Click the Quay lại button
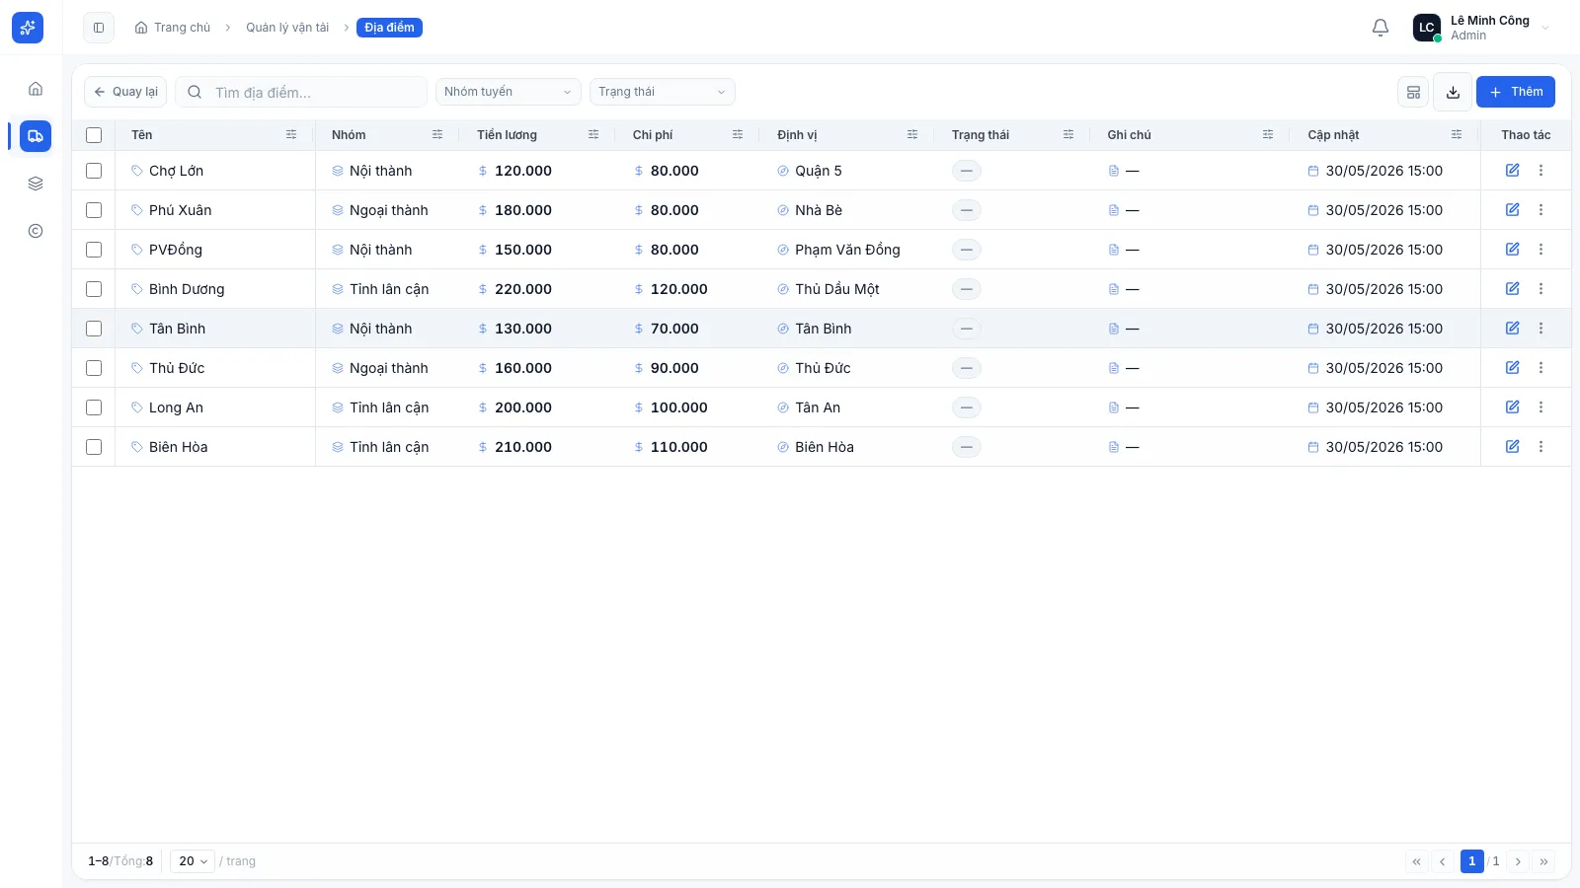The image size is (1580, 888). click(x=125, y=92)
